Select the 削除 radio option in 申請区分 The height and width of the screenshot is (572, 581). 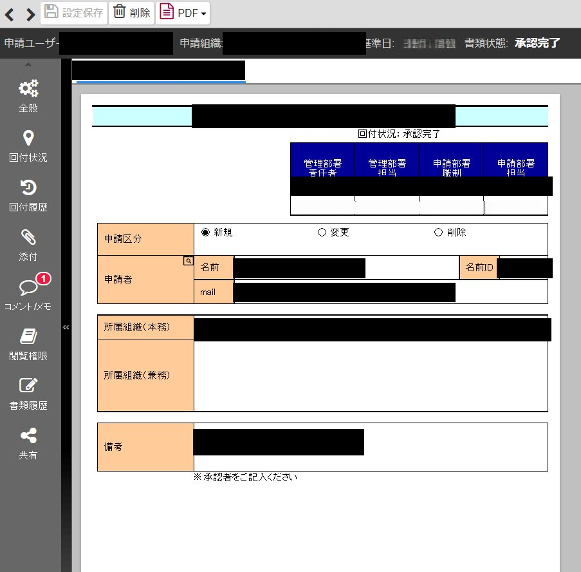pyautogui.click(x=438, y=232)
